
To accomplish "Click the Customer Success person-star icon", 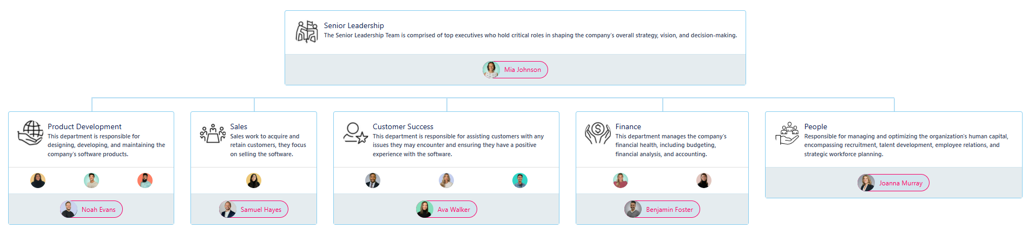I will click(355, 133).
